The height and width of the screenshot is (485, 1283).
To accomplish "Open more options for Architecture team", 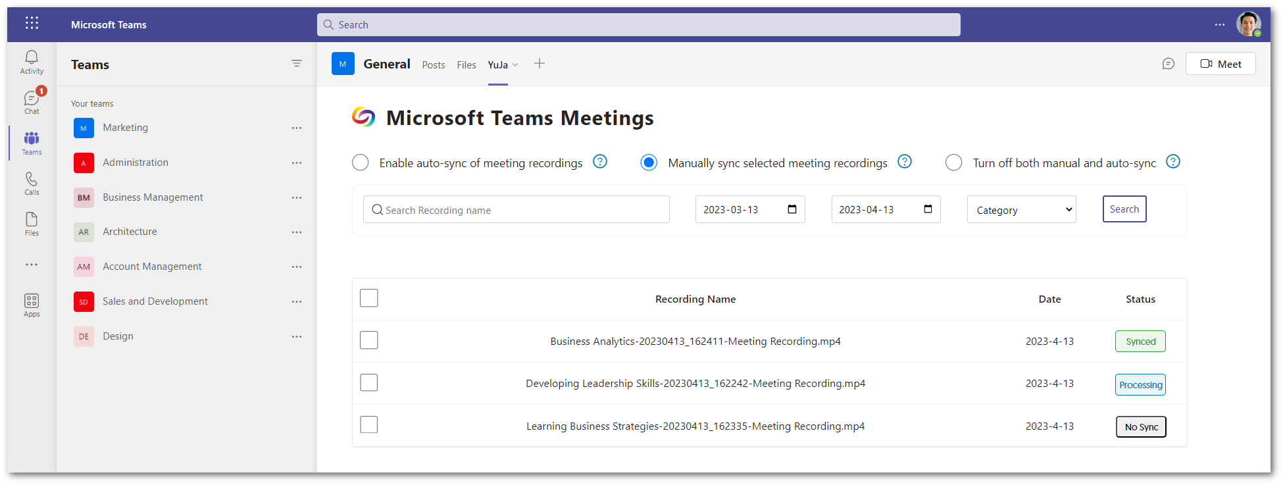I will click(x=297, y=232).
